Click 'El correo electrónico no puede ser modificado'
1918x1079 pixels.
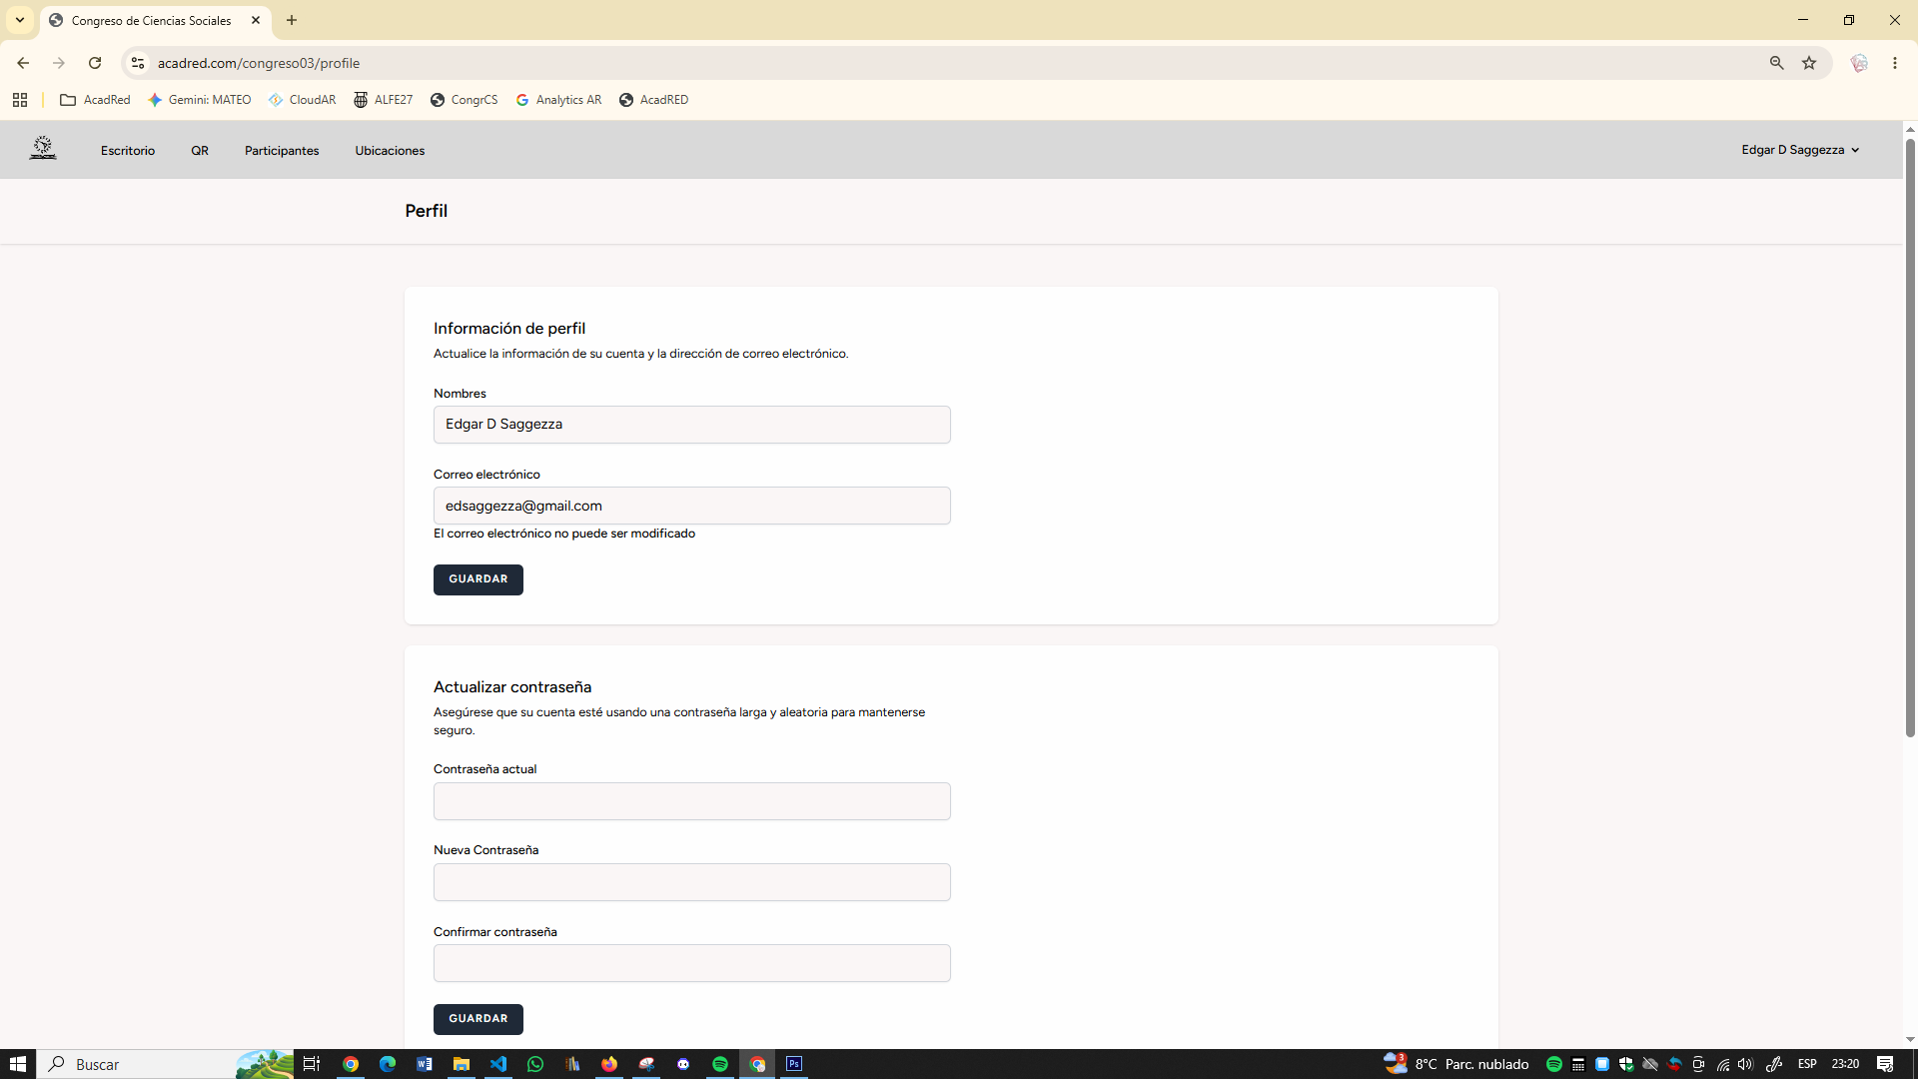pos(564,534)
